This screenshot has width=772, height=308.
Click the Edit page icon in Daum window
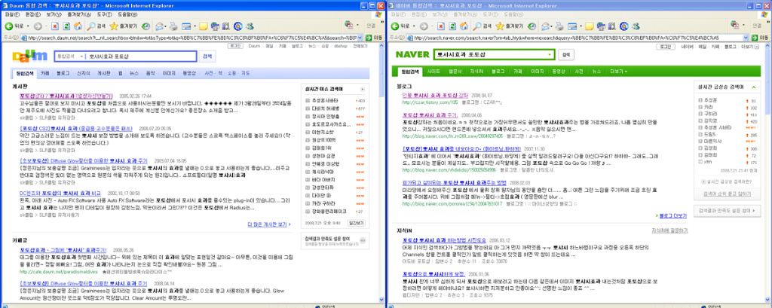[187, 26]
